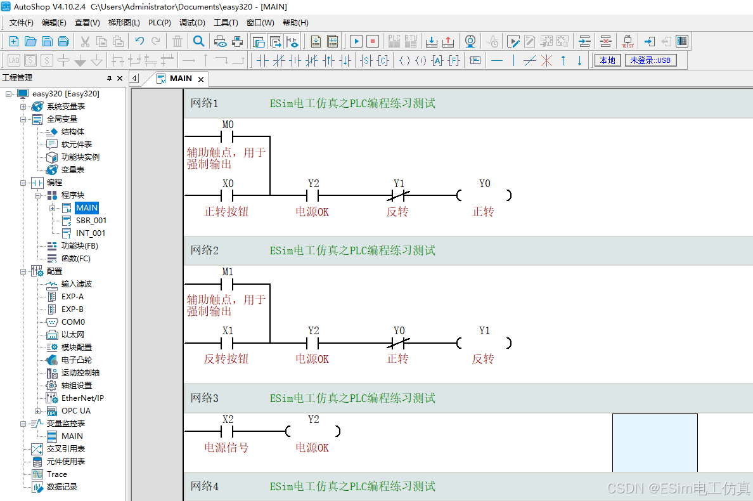Open the 梯形图(L) menu
Screen dimensions: 753x501
124,23
